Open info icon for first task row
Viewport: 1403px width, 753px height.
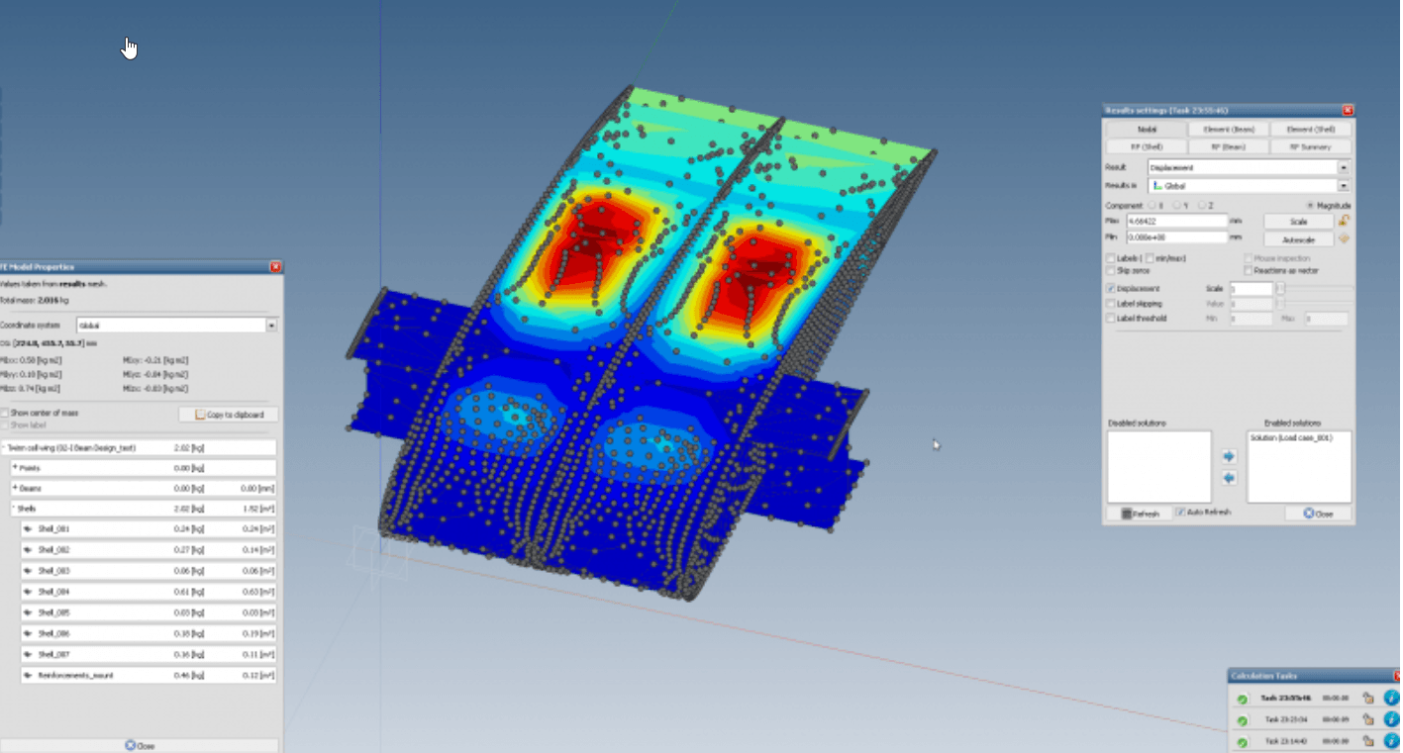click(x=1391, y=698)
